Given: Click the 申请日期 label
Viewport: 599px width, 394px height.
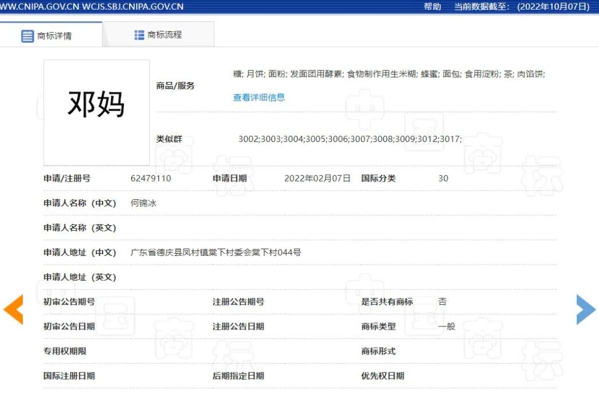Looking at the screenshot, I should [x=230, y=178].
